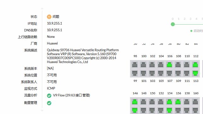
Task: Click the orange problem status icon
Action: point(49,17)
